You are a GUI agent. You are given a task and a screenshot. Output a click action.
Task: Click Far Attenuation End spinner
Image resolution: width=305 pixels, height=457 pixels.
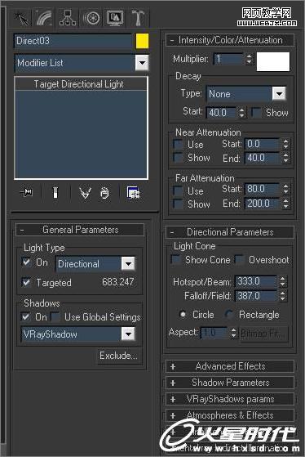285,204
